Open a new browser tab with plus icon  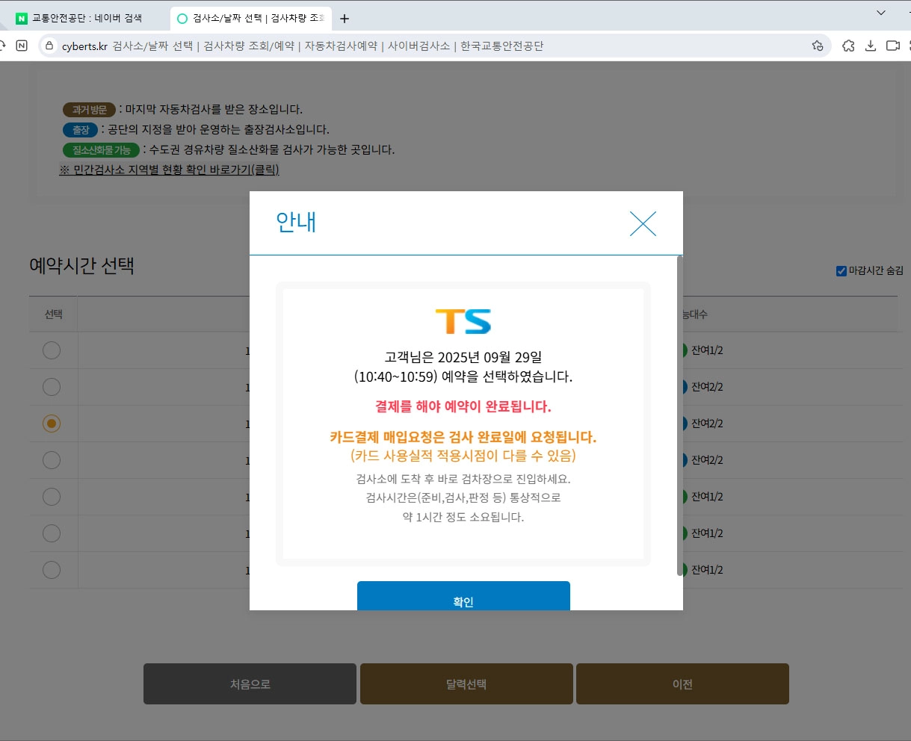[344, 18]
